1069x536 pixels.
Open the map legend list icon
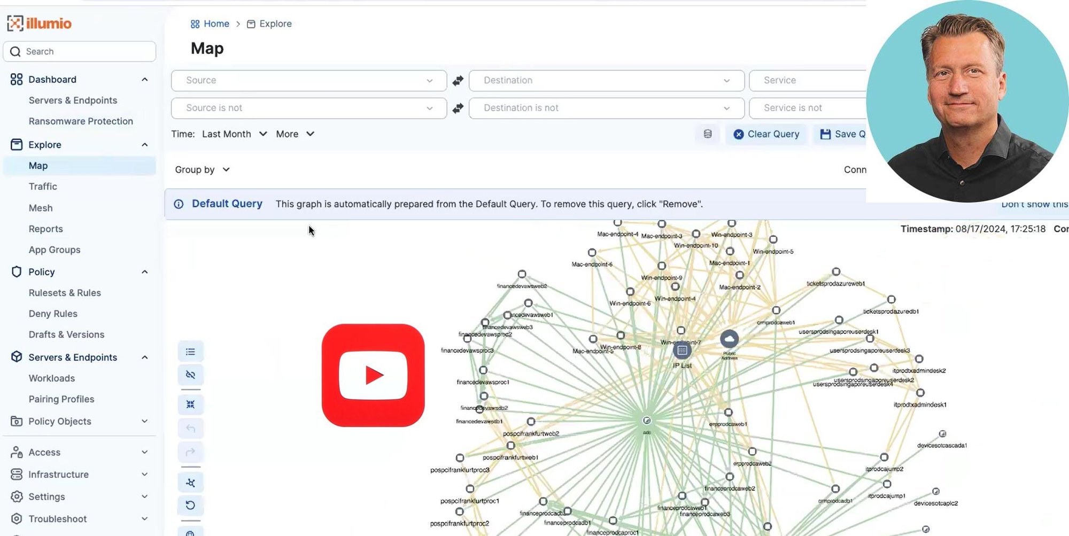coord(190,352)
